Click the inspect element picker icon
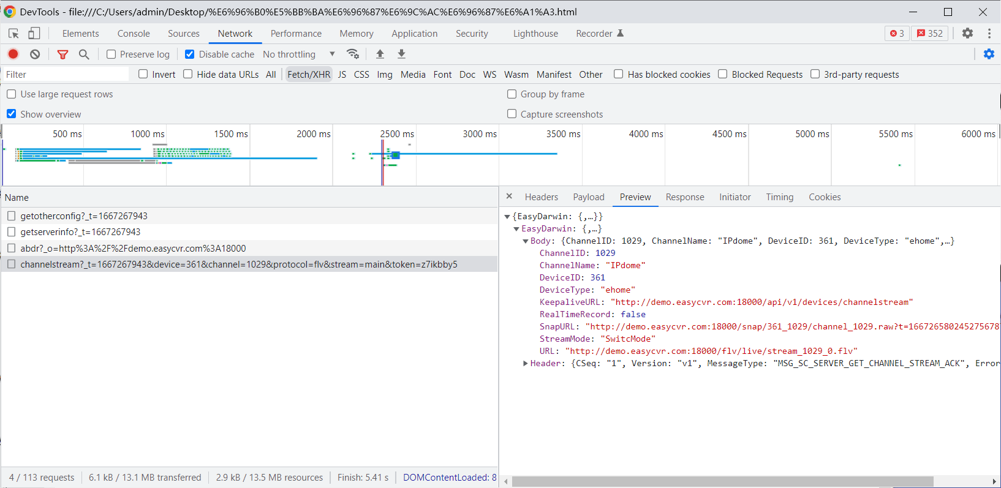 click(x=13, y=34)
